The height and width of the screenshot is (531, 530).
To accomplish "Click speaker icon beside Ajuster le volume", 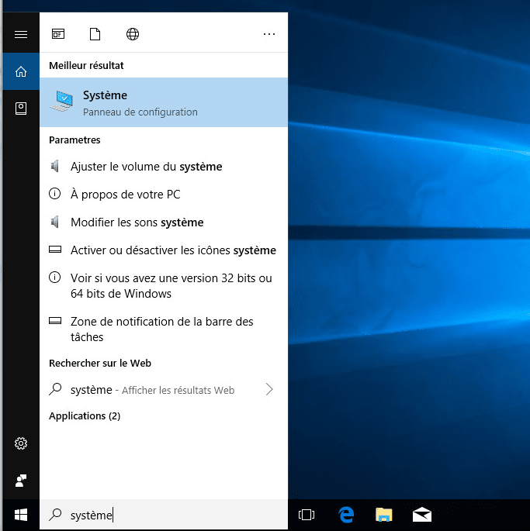I will (55, 166).
